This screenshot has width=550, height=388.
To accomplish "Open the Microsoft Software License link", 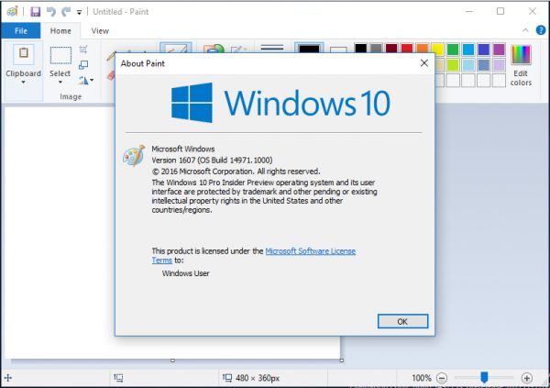I will click(311, 251).
